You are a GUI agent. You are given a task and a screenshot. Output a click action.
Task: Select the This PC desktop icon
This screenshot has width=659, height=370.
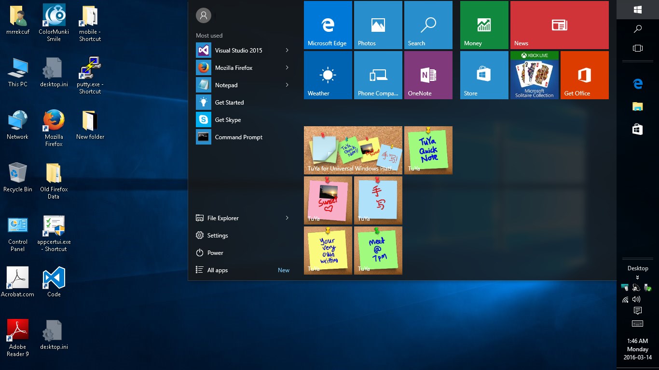pyautogui.click(x=18, y=72)
